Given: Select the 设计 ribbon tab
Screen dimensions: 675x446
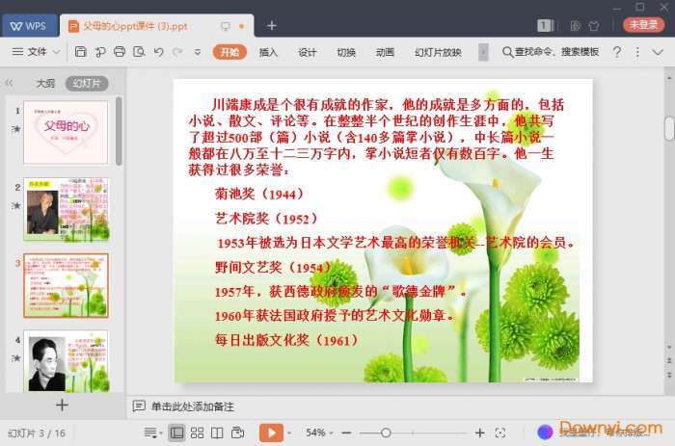Looking at the screenshot, I should pyautogui.click(x=307, y=52).
